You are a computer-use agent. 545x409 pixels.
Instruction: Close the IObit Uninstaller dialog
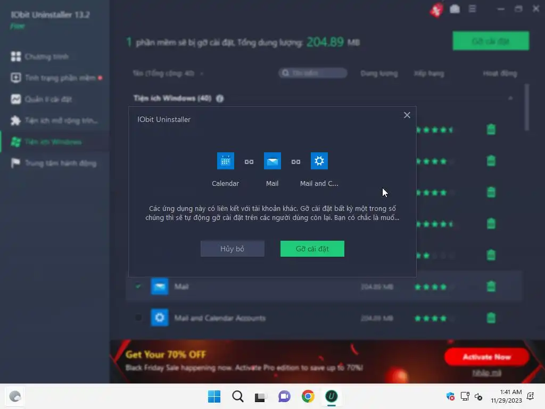[x=407, y=115]
